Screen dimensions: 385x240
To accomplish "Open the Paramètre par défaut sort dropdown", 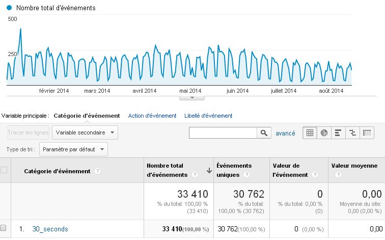I will pyautogui.click(x=73, y=149).
